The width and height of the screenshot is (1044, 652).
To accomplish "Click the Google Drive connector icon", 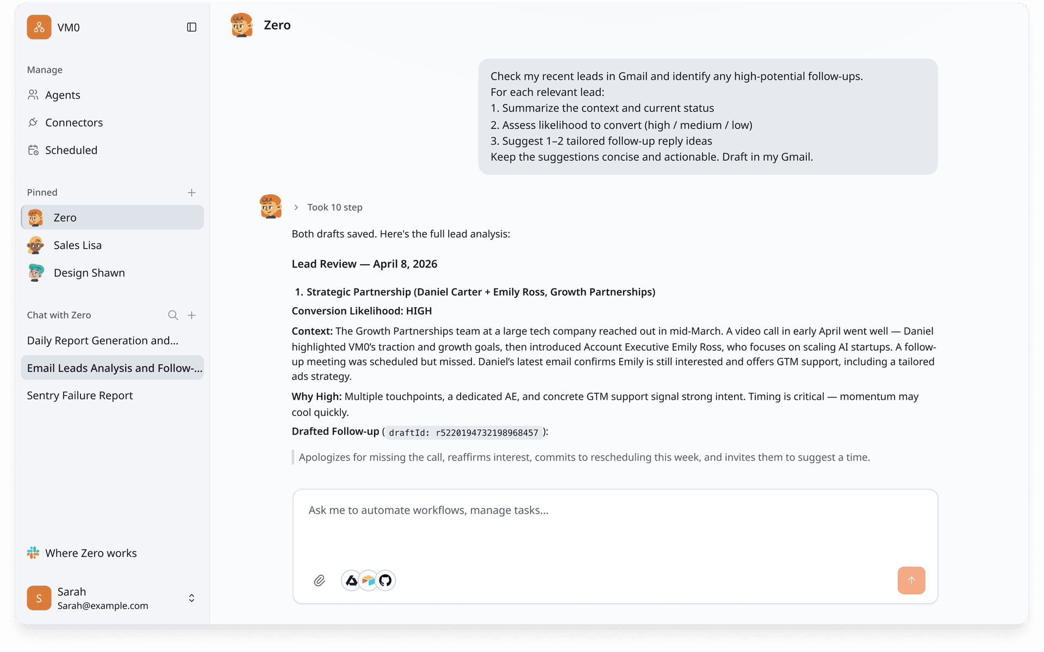I will (352, 581).
